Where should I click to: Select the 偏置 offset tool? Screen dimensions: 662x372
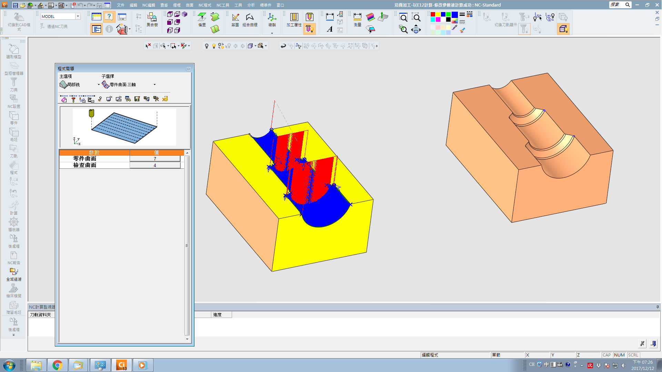click(202, 20)
